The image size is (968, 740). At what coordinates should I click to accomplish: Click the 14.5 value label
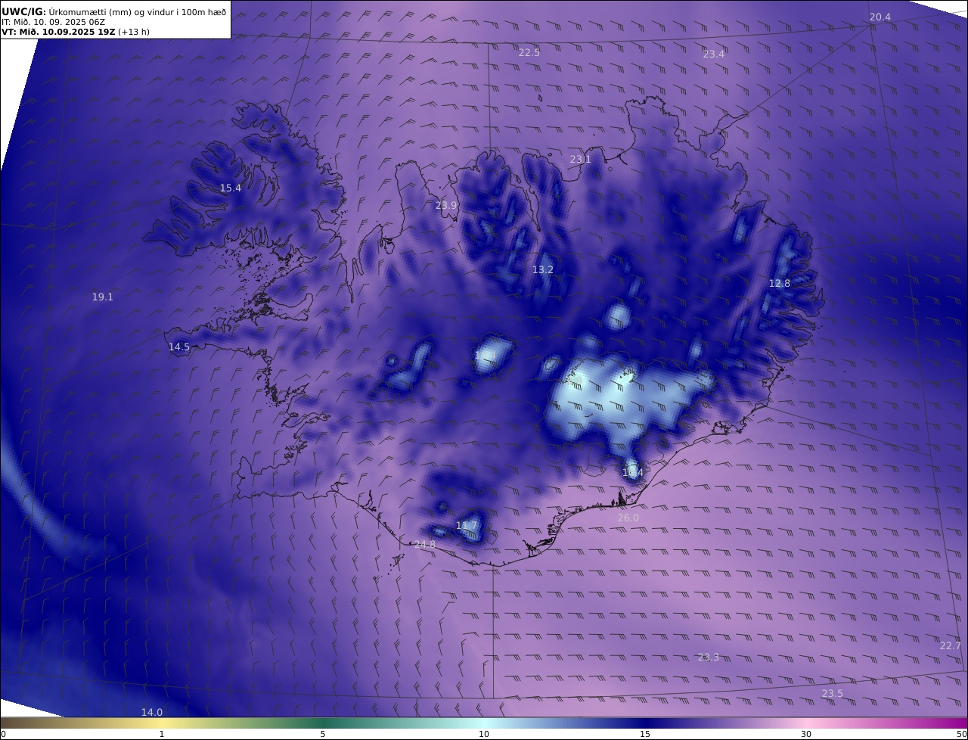[x=179, y=347]
